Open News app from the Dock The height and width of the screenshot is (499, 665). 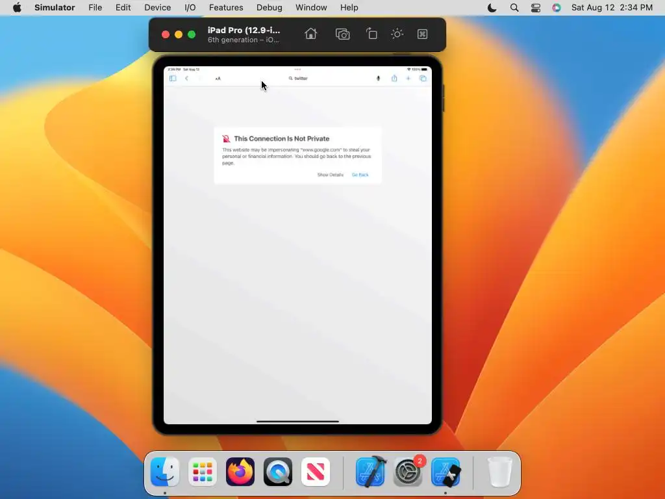click(x=316, y=472)
